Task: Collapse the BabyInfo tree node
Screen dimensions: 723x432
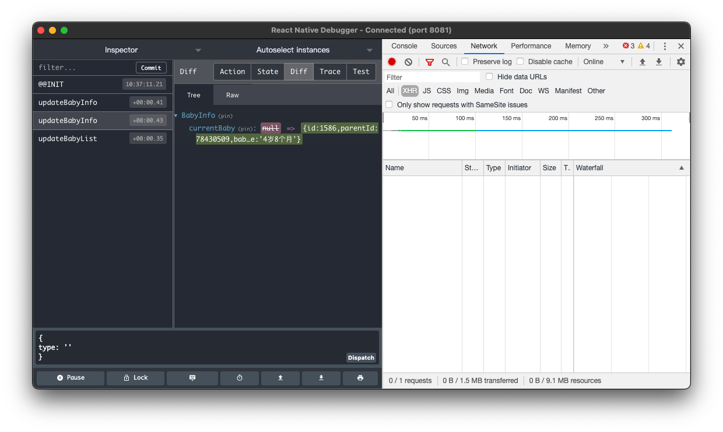Action: pyautogui.click(x=176, y=115)
